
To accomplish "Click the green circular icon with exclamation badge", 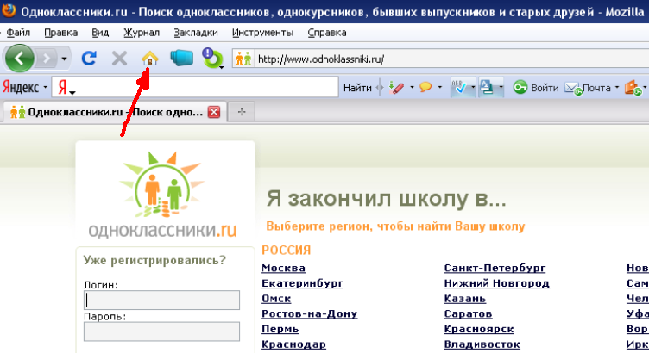I will pos(212,59).
